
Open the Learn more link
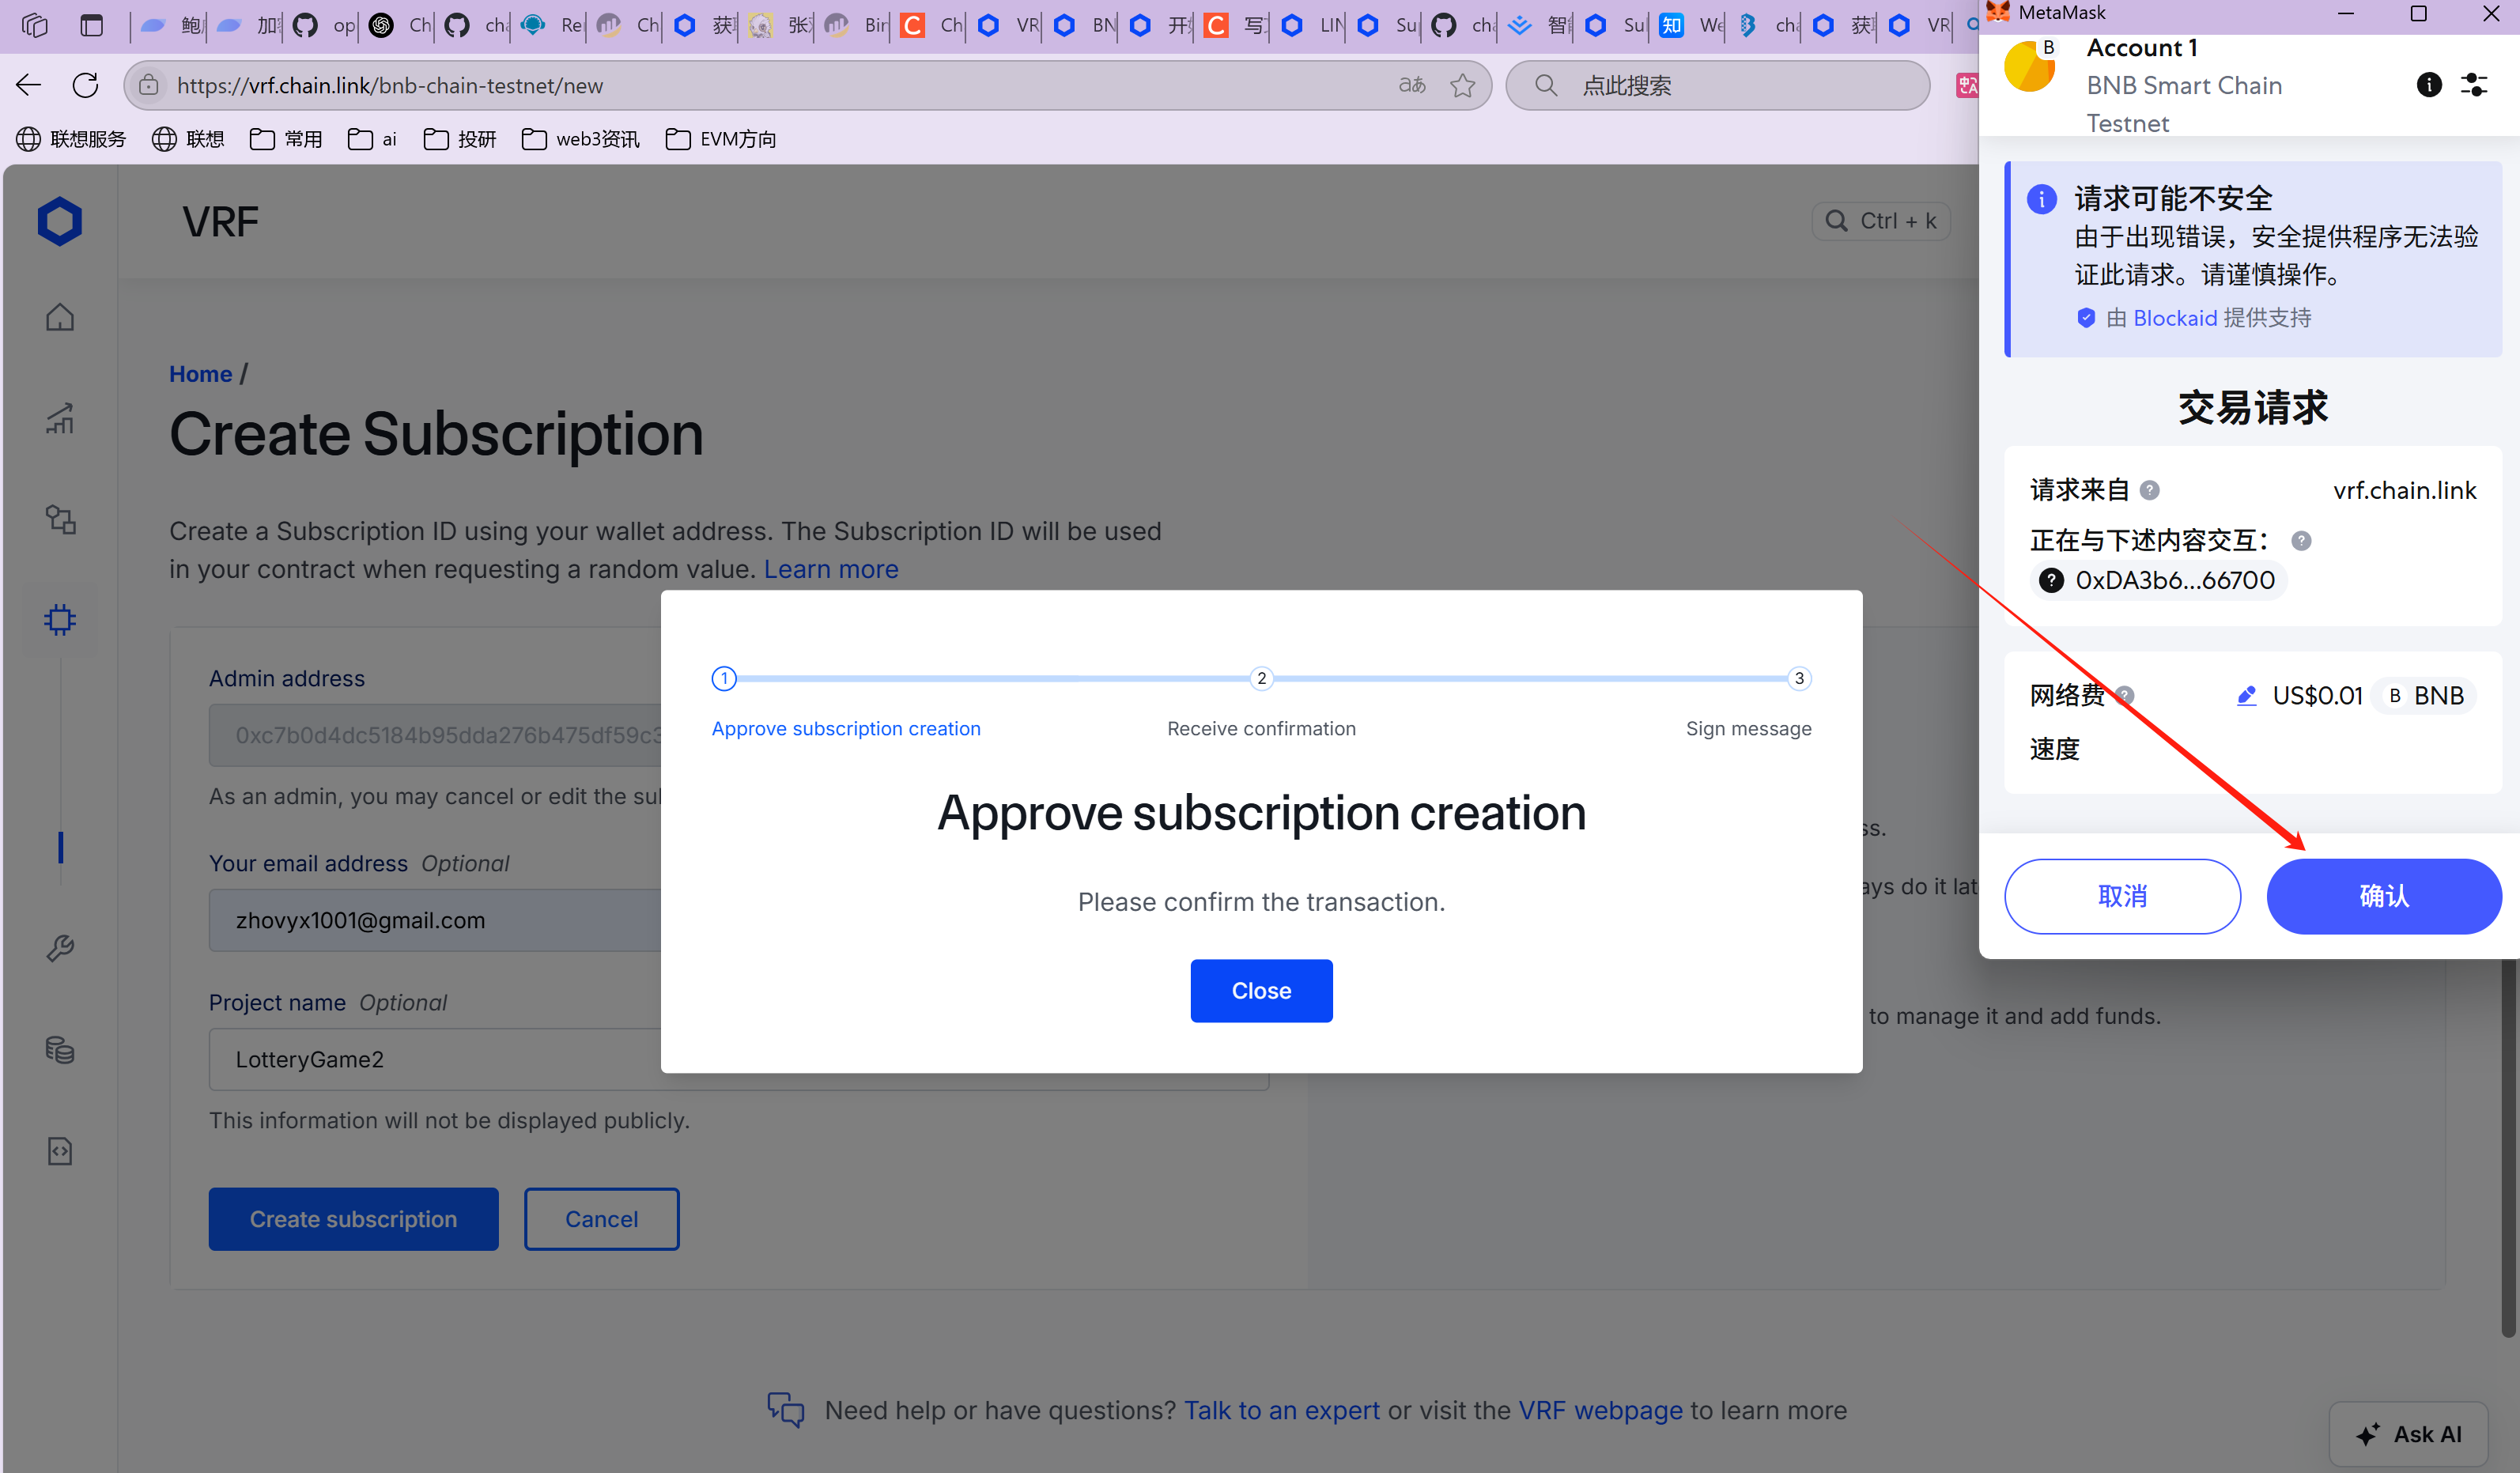[831, 569]
